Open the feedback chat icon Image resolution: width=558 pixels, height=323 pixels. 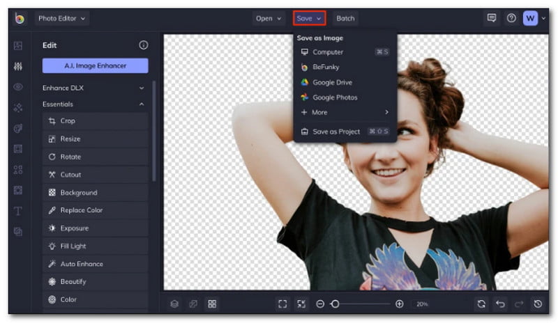492,18
